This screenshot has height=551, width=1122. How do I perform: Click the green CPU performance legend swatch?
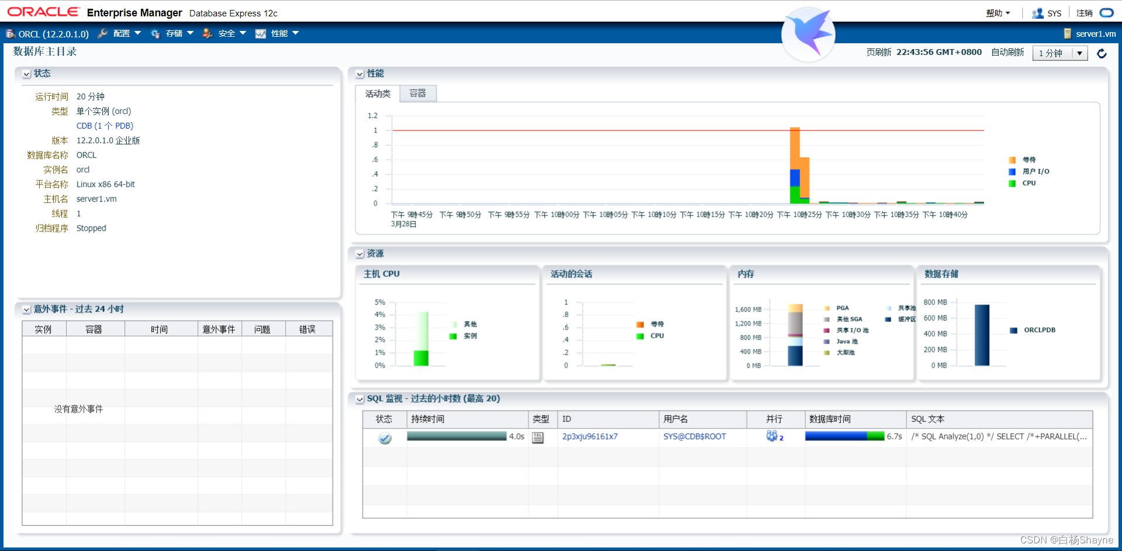coord(1012,183)
